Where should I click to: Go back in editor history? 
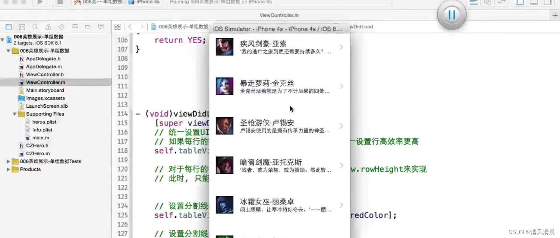130,27
